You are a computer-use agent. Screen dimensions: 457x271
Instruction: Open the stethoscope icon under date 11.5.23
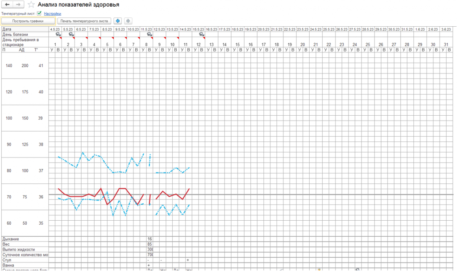pyautogui.click(x=150, y=34)
